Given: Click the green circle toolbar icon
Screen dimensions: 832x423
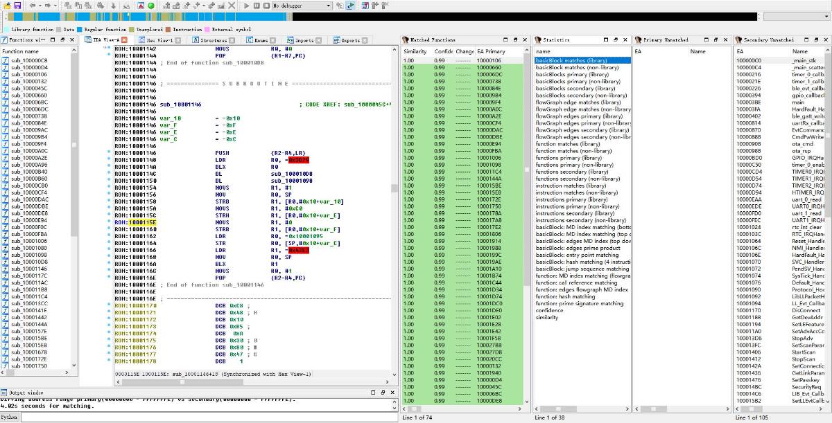Looking at the screenshot, I should pos(152,6).
